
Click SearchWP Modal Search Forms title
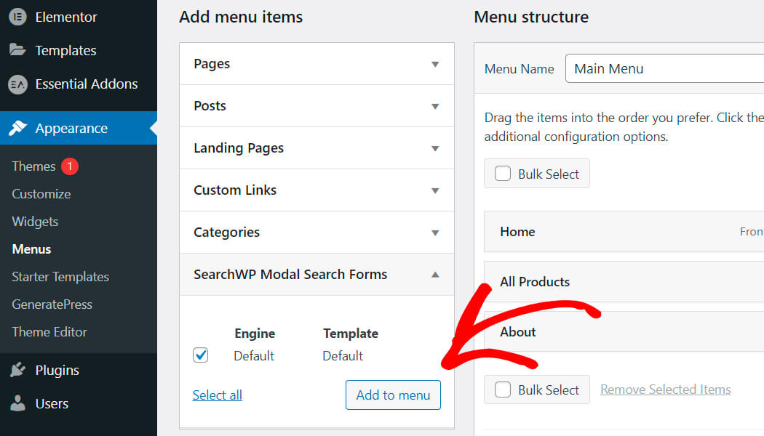click(290, 275)
